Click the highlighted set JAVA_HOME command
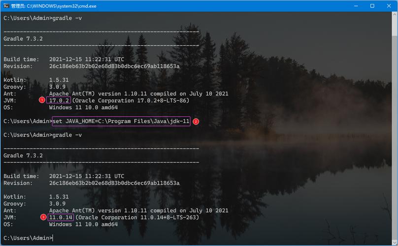Image resolution: width=398 pixels, height=246 pixels. [x=121, y=121]
